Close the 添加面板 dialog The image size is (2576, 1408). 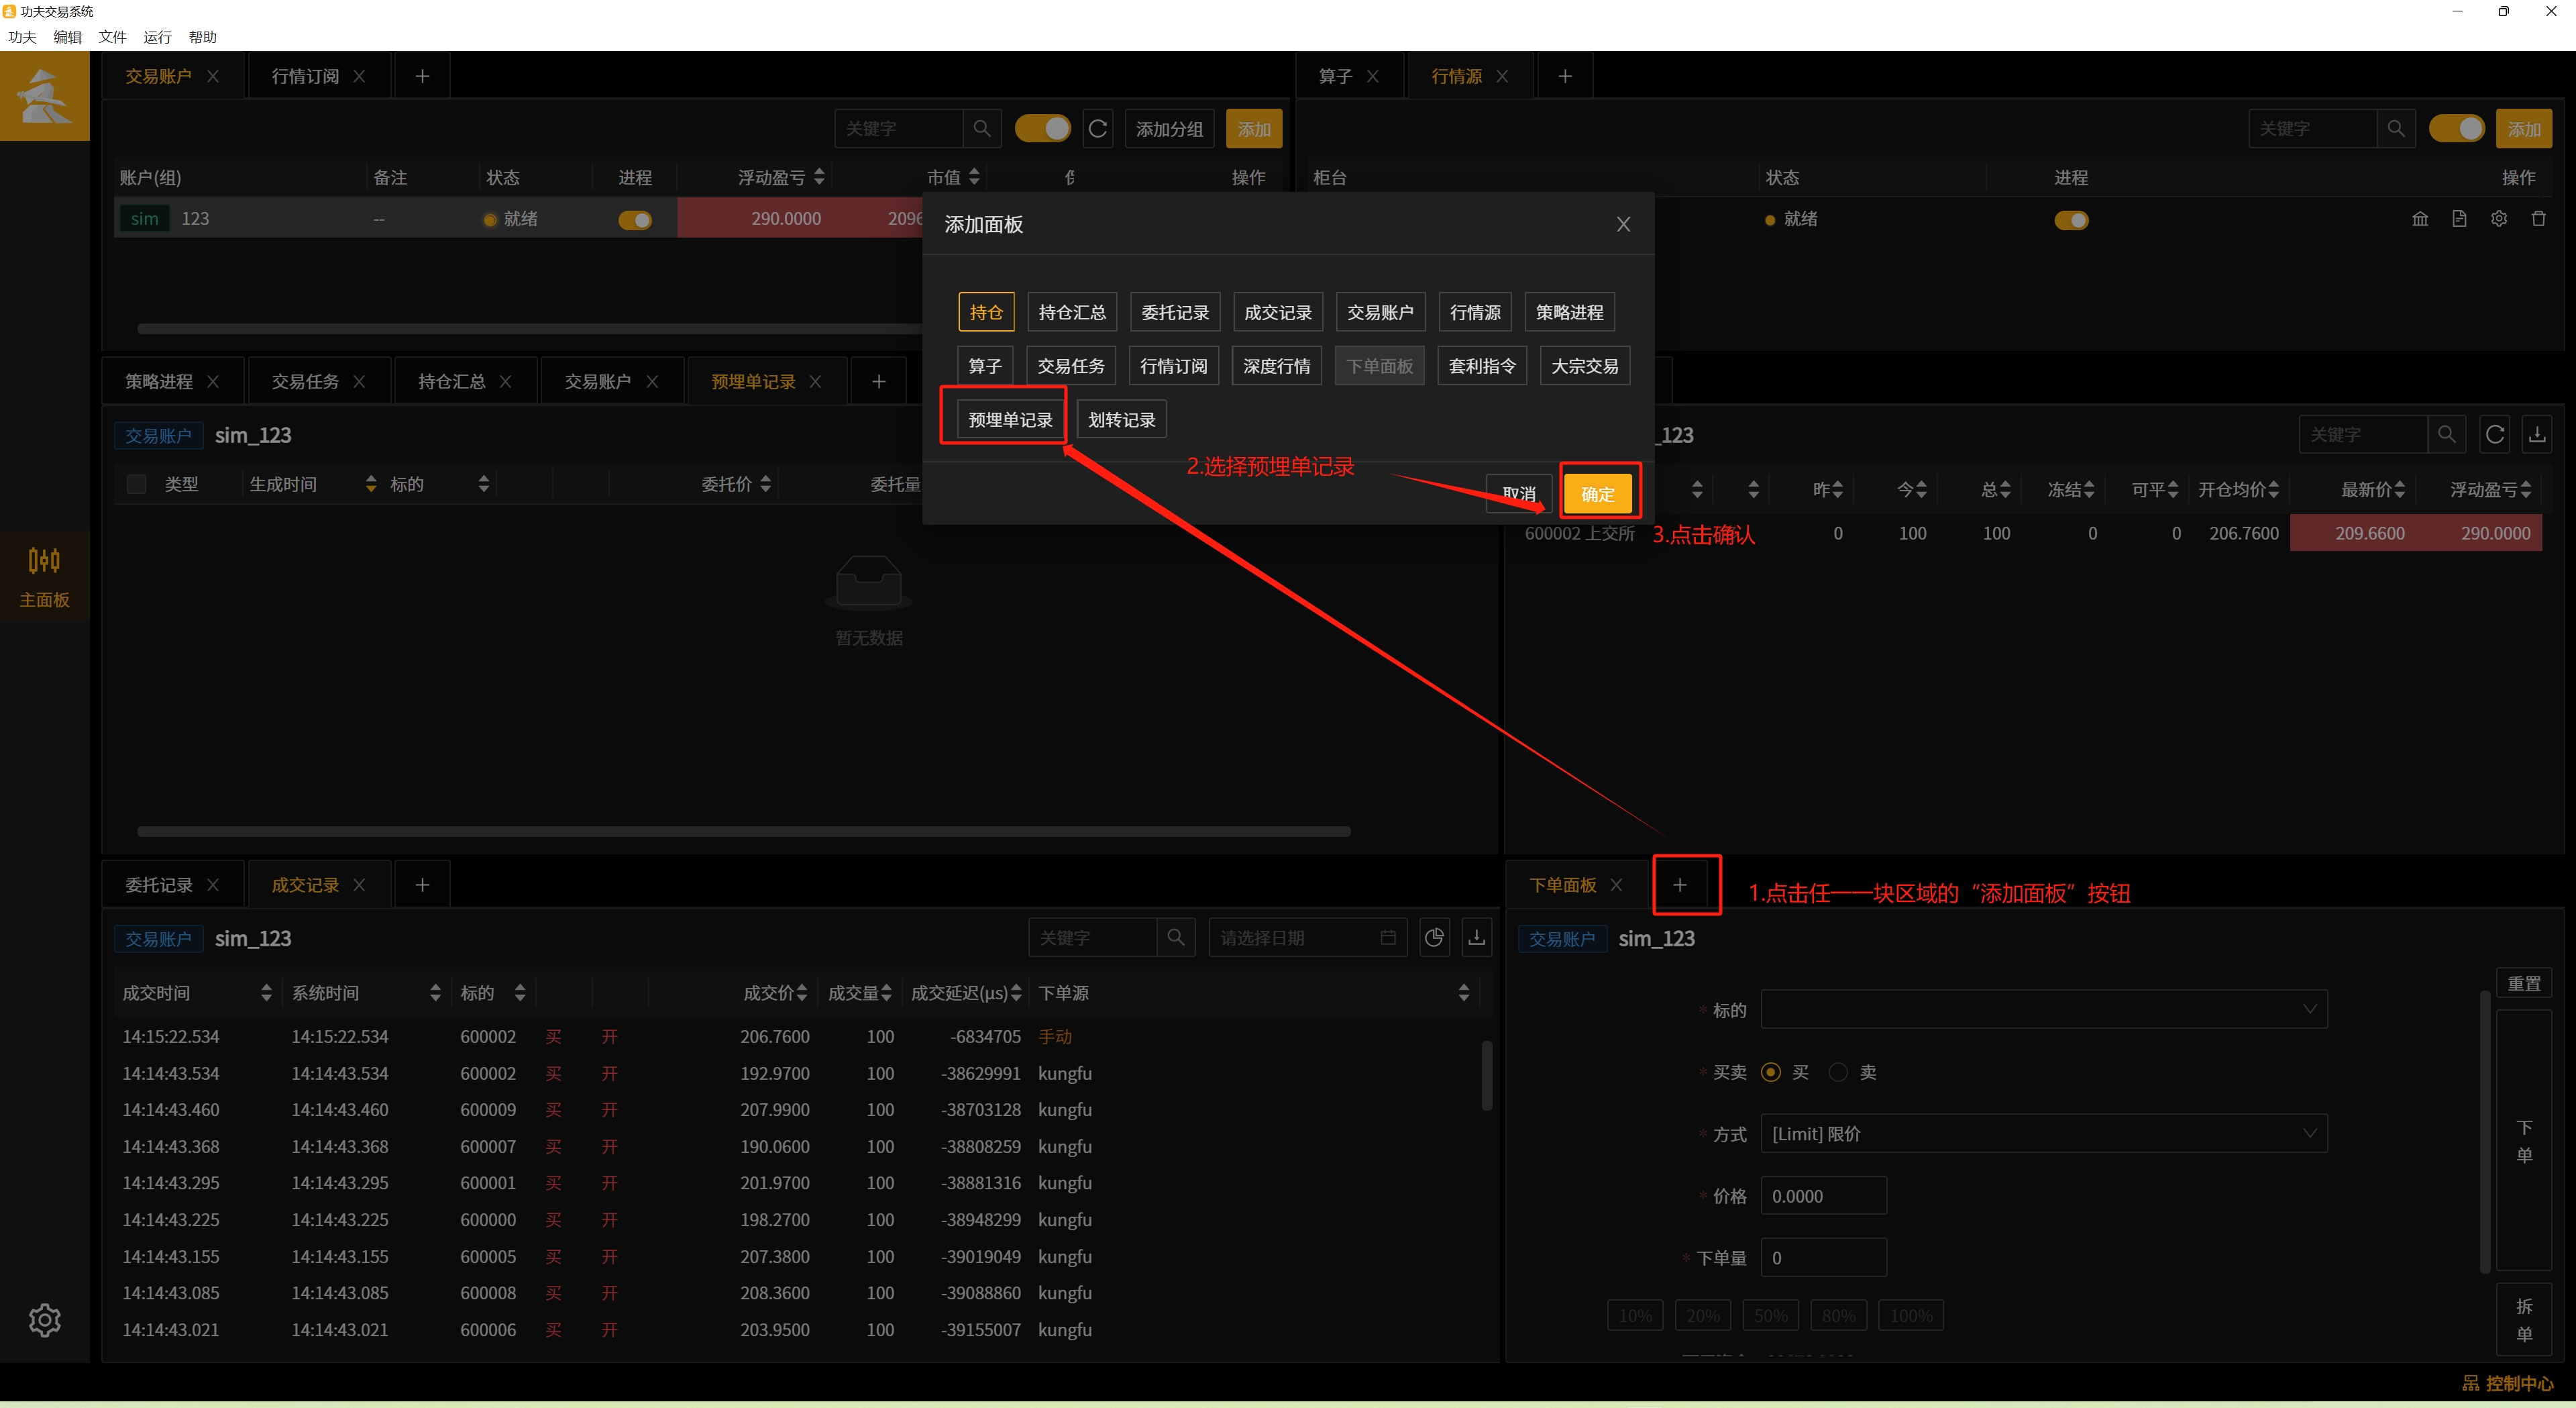tap(1623, 224)
